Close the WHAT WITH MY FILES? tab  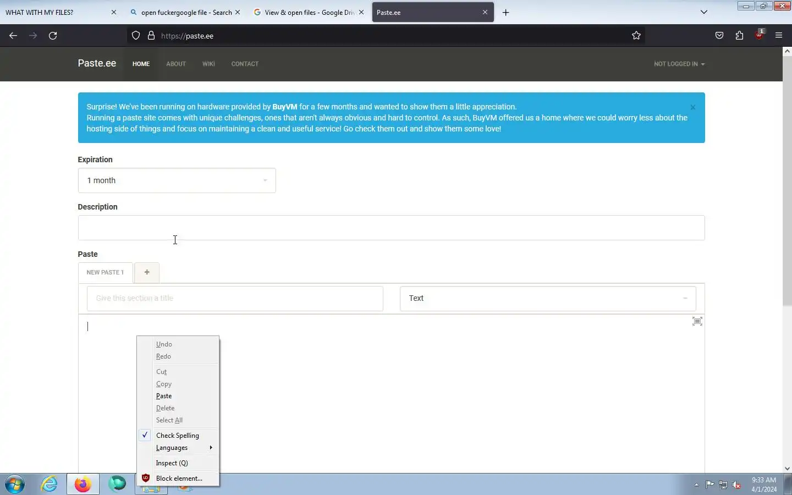click(x=114, y=12)
